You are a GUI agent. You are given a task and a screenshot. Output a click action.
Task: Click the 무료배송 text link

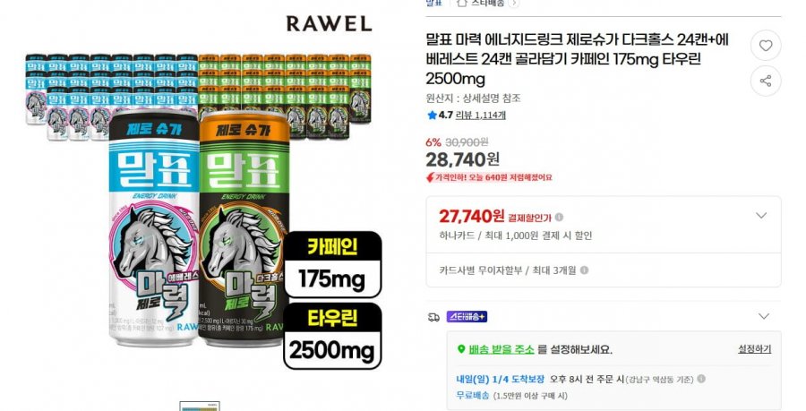pos(472,396)
